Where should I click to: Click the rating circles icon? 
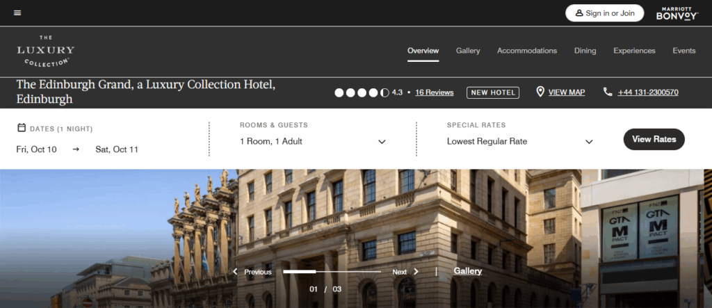coord(362,92)
